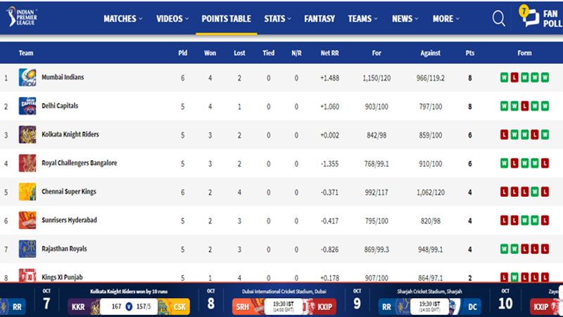This screenshot has height=317, width=563.
Task: Click the 795/100 For value for Sunrisers
Action: pyautogui.click(x=377, y=221)
